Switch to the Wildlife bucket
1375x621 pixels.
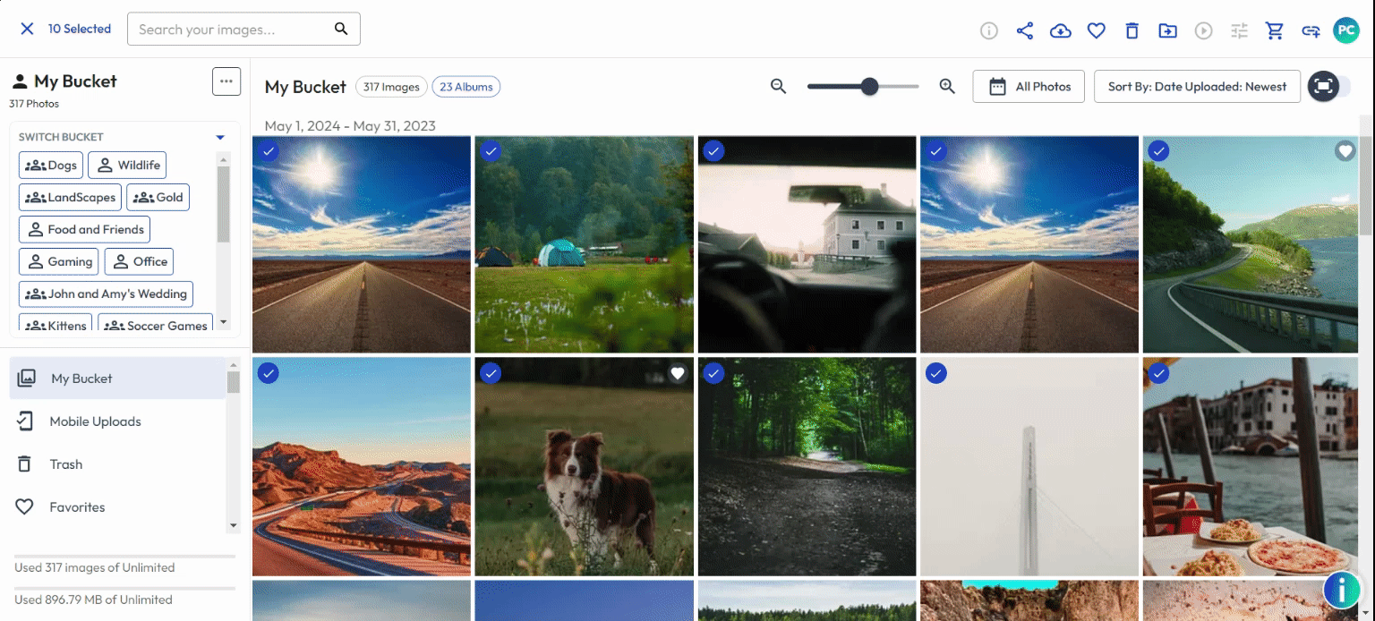click(x=127, y=165)
